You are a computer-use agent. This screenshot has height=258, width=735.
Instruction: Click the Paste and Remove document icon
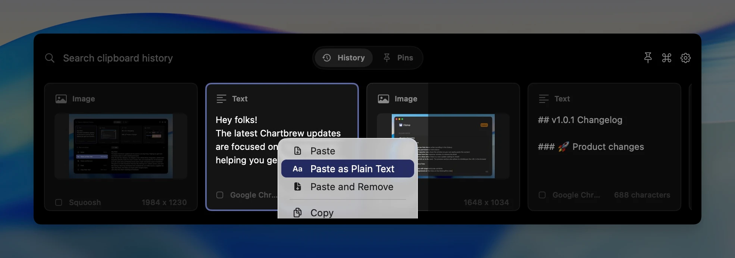click(298, 187)
